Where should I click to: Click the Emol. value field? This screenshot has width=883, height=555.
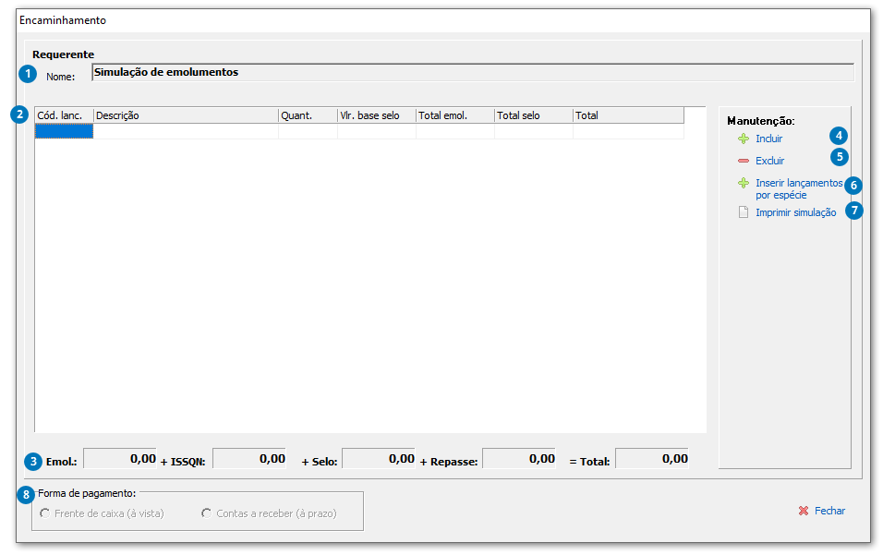click(x=120, y=459)
